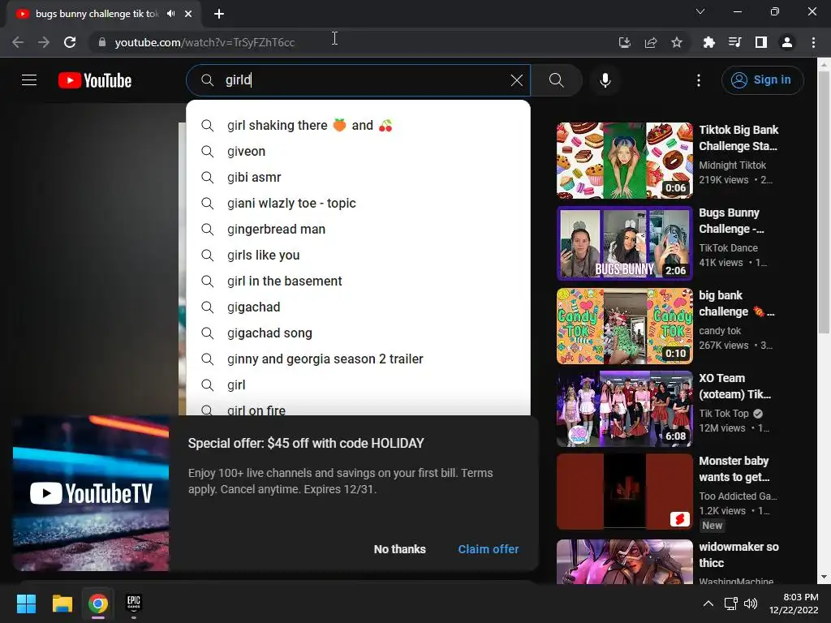Viewport: 831px width, 623px height.
Task: Open the XO Team video thumbnail
Action: pyautogui.click(x=624, y=409)
